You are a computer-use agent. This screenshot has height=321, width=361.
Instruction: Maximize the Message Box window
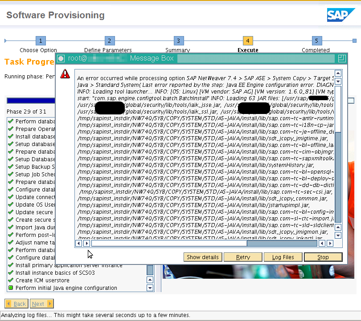point(342,58)
